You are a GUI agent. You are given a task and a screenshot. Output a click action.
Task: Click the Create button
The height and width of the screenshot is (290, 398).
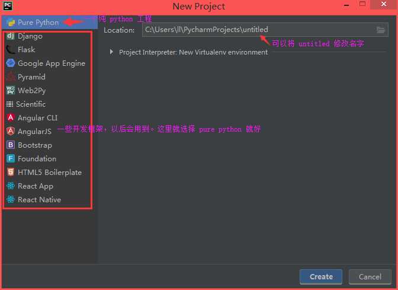[321, 276]
